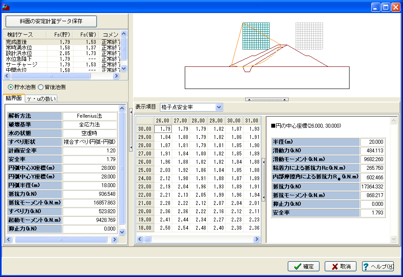Image resolution: width=403 pixels, height=277 pixels.
Task: Click the critical surface panel scroll-left arrow
Action: coord(9,240)
